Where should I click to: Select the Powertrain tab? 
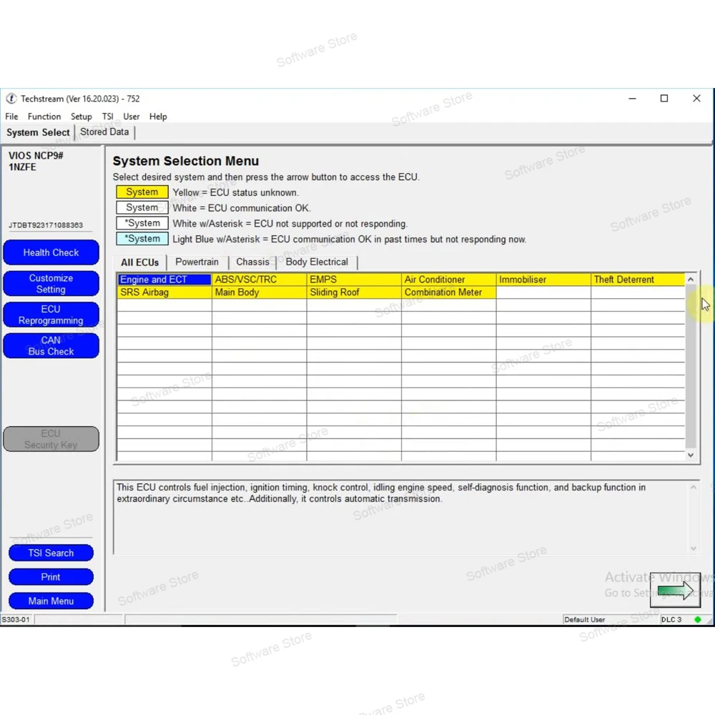point(197,262)
